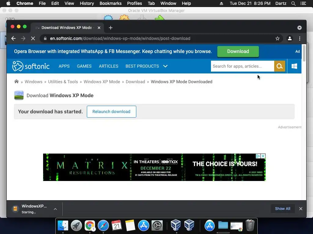Click the Utilities & Tools breadcrumb

63,82
